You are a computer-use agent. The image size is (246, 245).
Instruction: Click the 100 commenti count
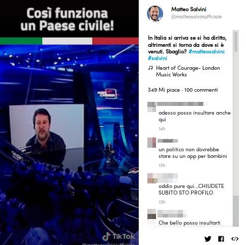click(x=201, y=90)
